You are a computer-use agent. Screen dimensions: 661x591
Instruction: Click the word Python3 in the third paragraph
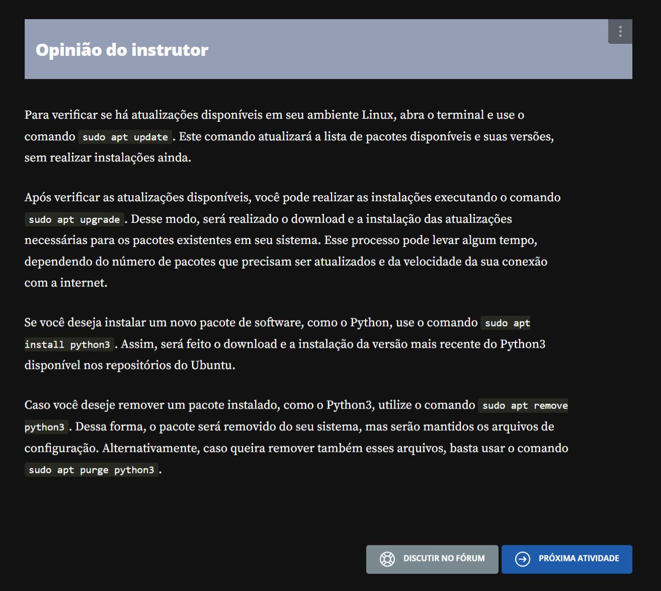522,344
